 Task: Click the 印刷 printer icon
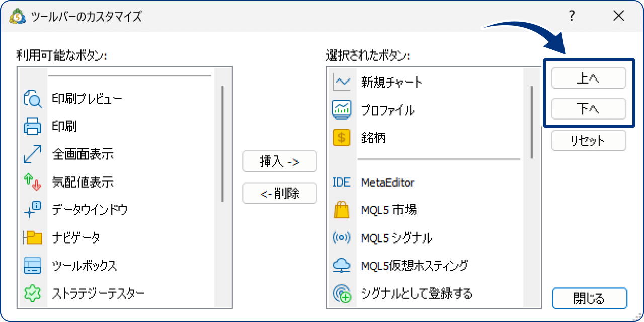click(x=32, y=126)
